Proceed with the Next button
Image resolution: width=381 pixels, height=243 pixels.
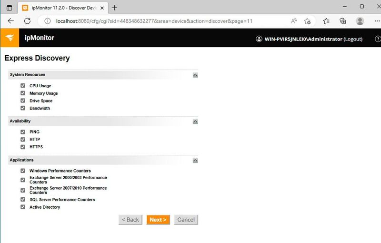click(158, 220)
